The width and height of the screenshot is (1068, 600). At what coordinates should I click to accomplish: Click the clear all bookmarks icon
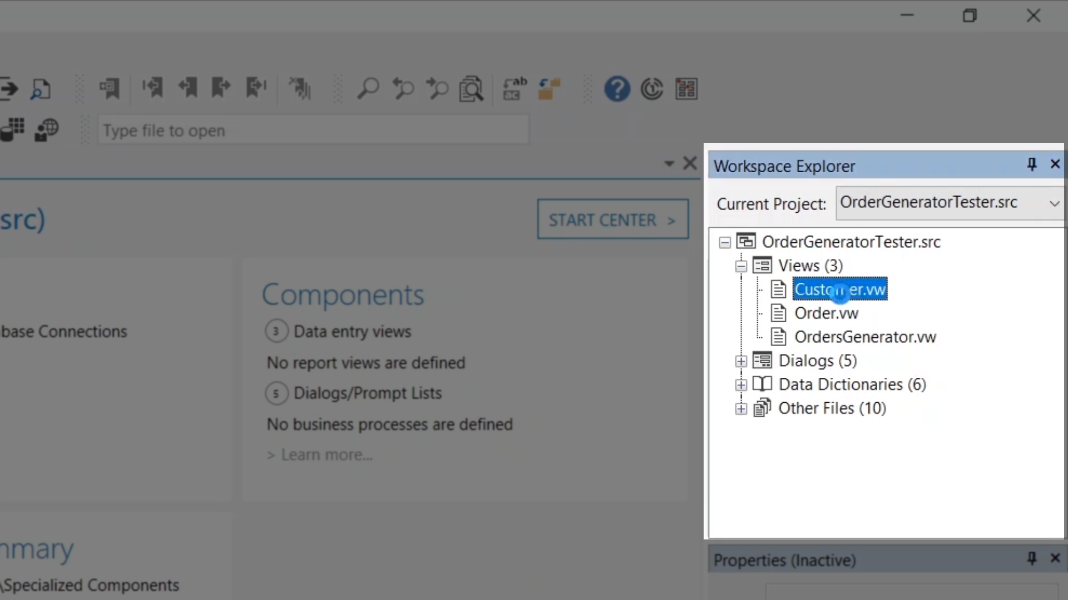(x=300, y=88)
